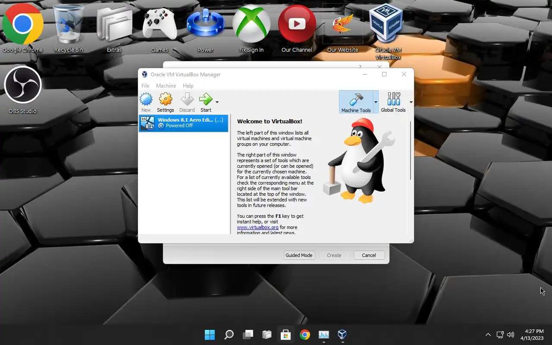Click the Power desktop icon
Viewport: 552px width, 345px height.
(206, 28)
